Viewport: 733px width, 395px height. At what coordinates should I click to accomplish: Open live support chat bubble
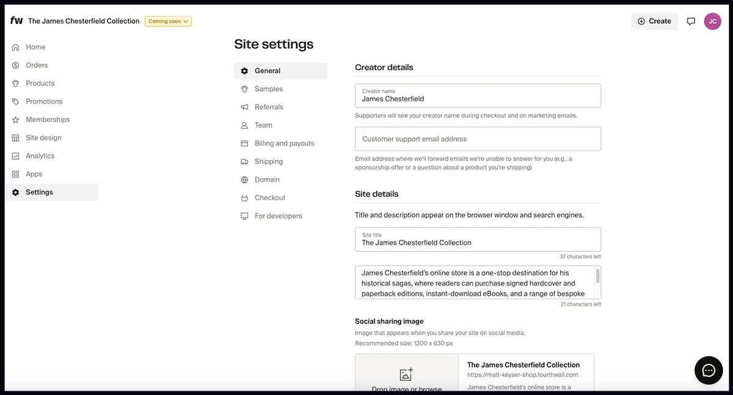[709, 370]
